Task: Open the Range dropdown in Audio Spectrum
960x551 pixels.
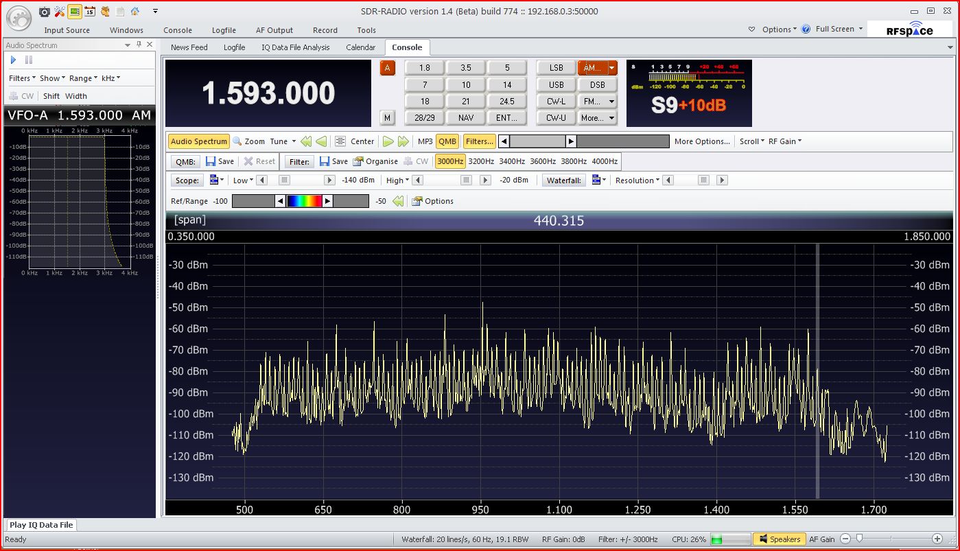Action: tap(84, 78)
